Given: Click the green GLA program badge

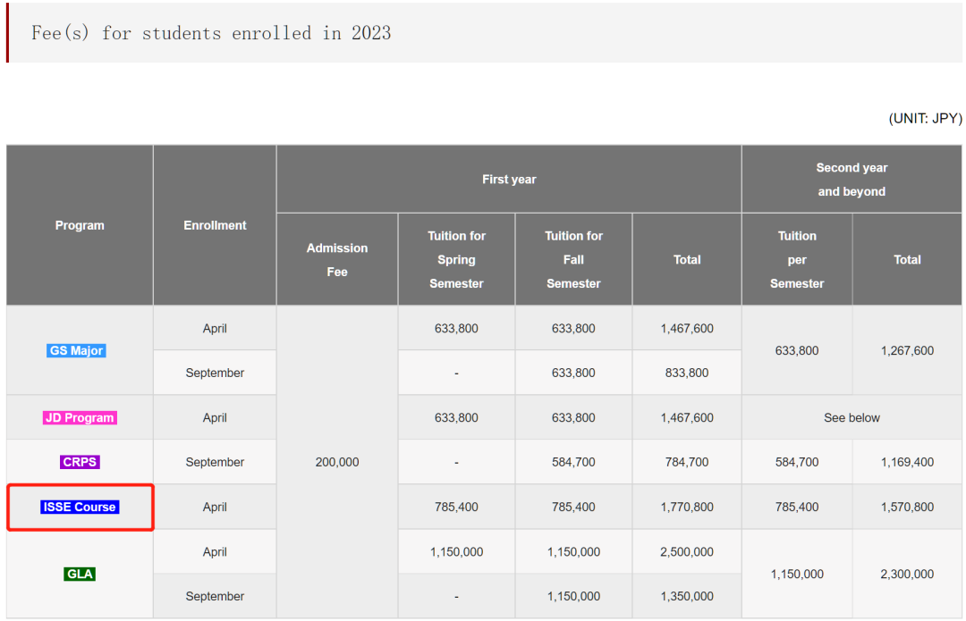Looking at the screenshot, I should 80,575.
